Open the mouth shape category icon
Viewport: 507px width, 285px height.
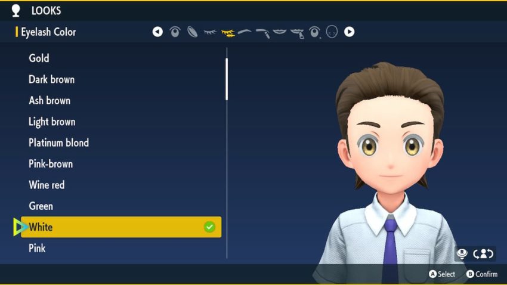click(x=280, y=32)
